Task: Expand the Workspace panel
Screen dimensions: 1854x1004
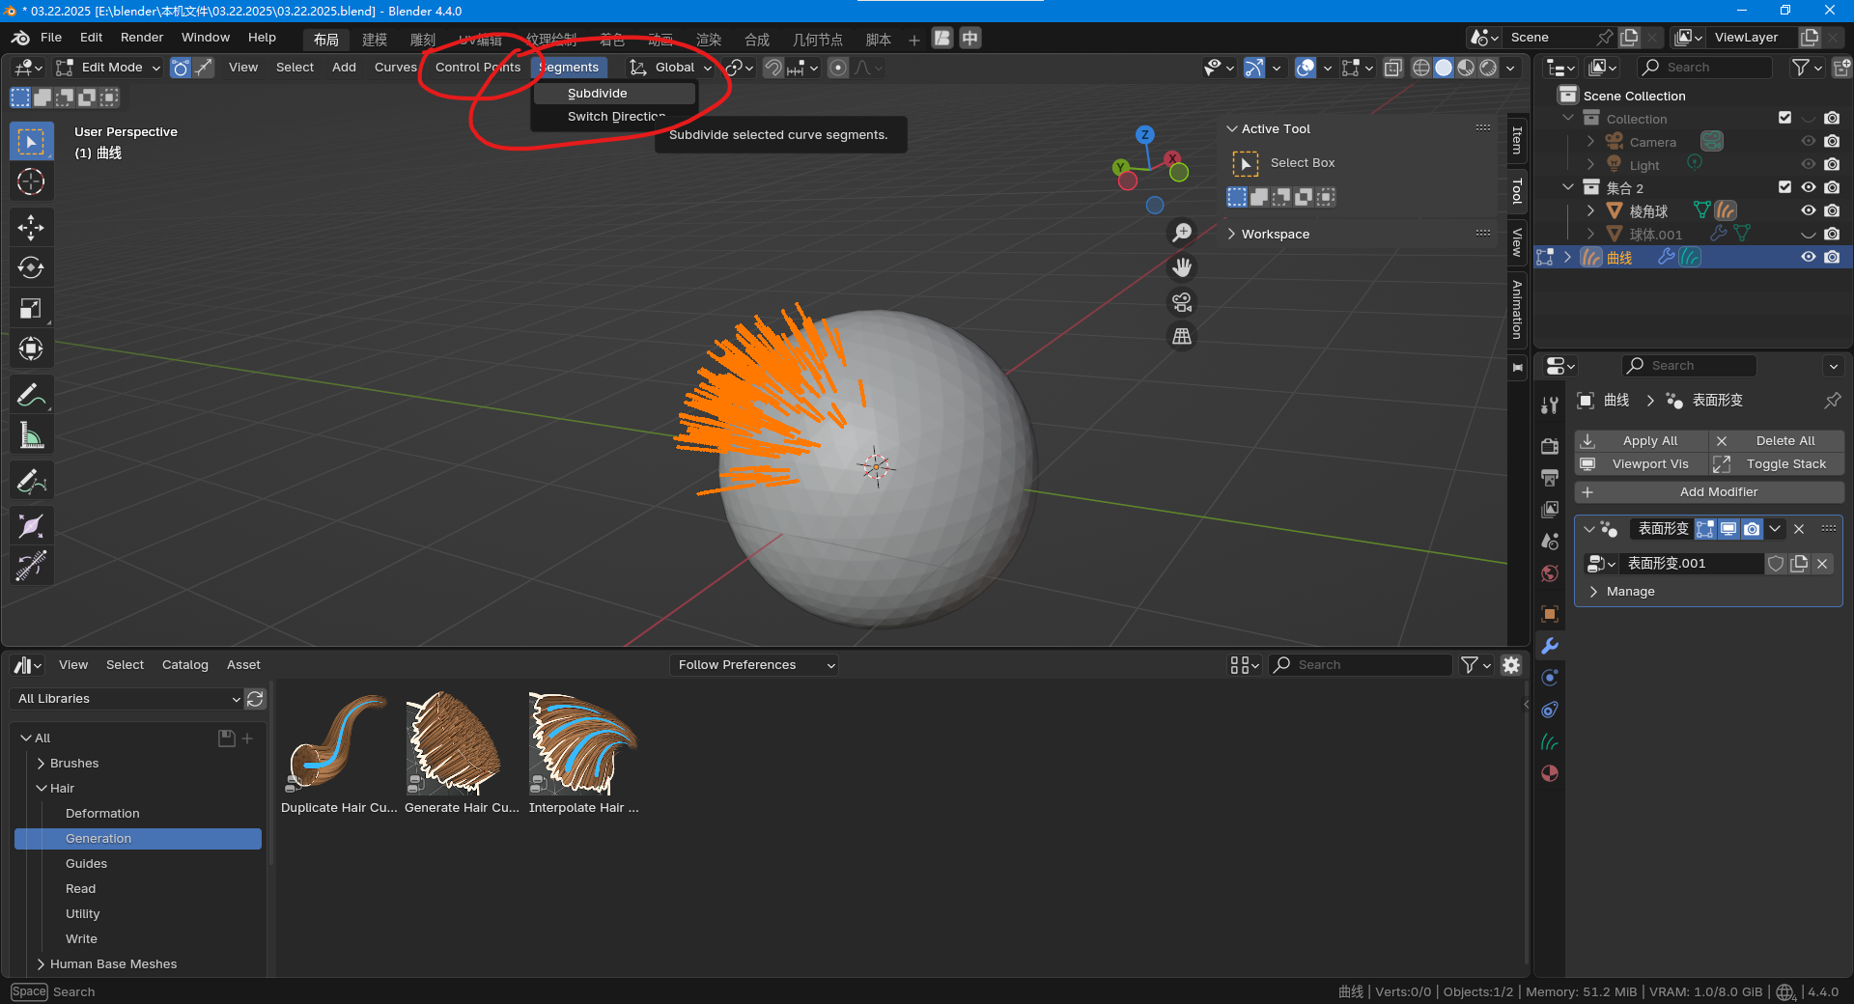Action: tap(1275, 235)
